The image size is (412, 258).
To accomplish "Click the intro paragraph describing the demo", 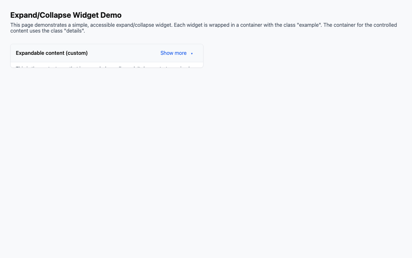I will pos(203,26).
